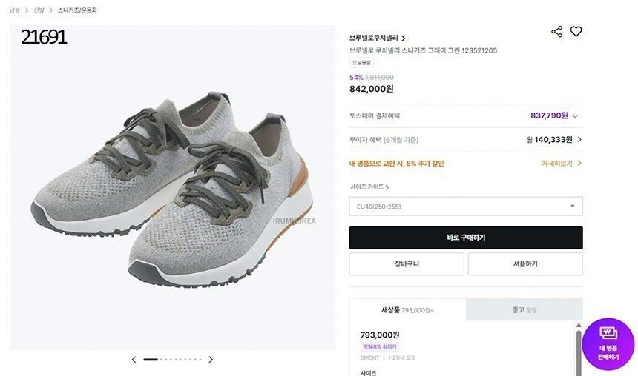638x376 pixels.
Task: Click the seller list scrollbar
Action: (x=579, y=349)
